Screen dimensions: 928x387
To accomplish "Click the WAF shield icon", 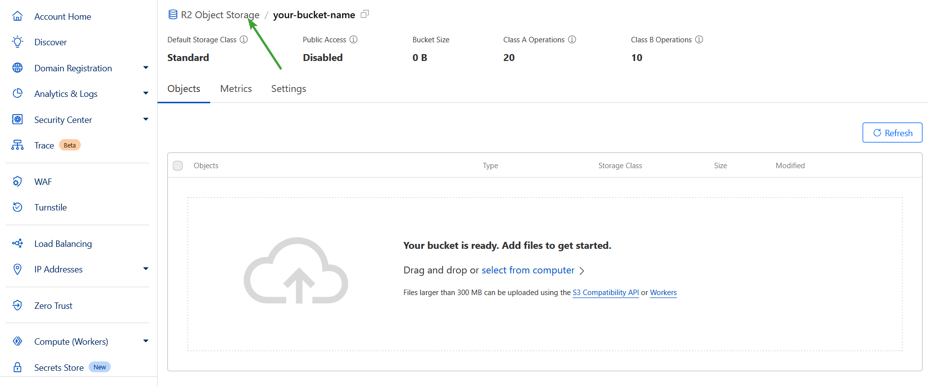I will pyautogui.click(x=17, y=181).
